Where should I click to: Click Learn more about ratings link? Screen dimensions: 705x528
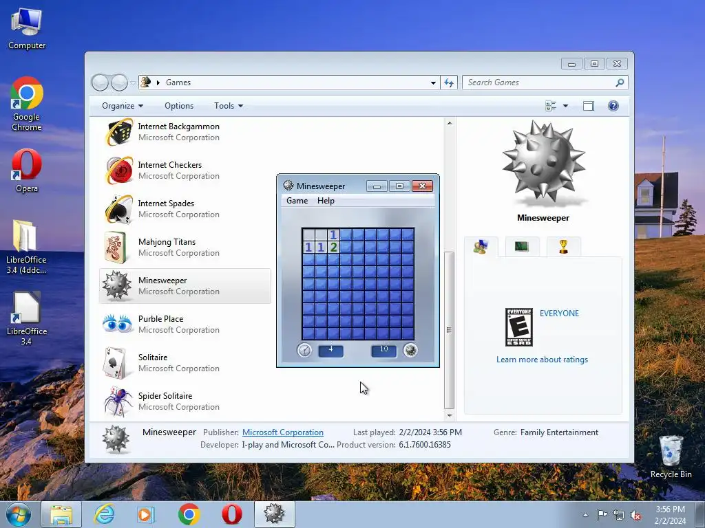[x=542, y=360]
